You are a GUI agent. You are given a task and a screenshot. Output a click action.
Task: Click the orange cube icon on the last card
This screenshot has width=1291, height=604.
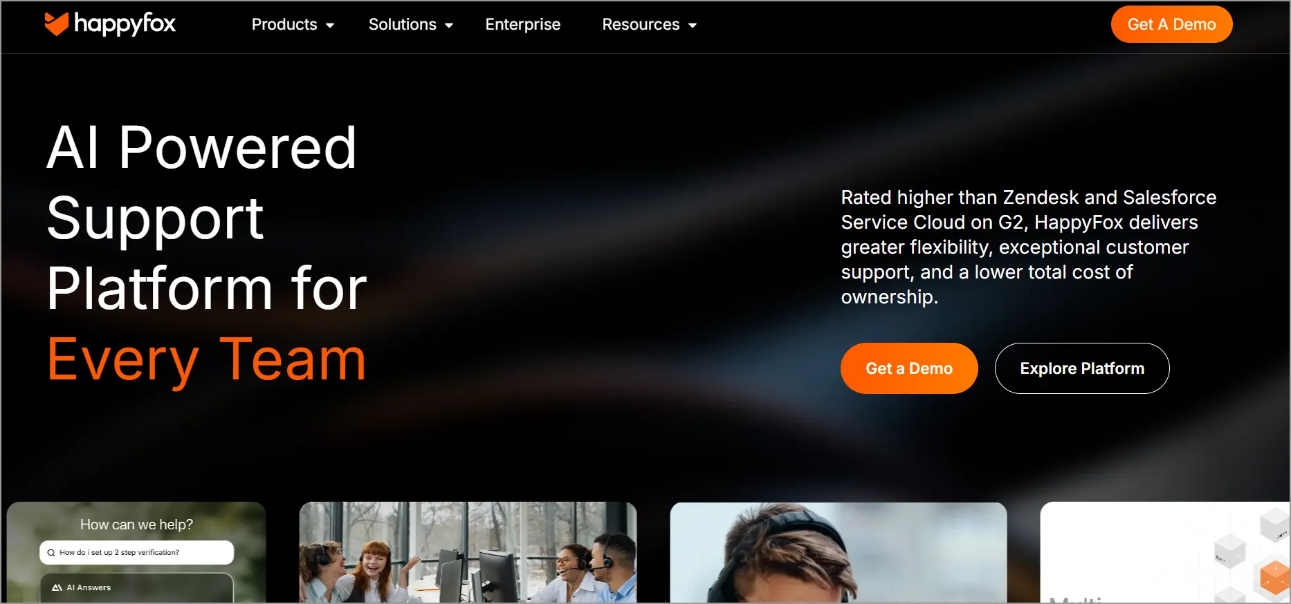tap(1274, 577)
